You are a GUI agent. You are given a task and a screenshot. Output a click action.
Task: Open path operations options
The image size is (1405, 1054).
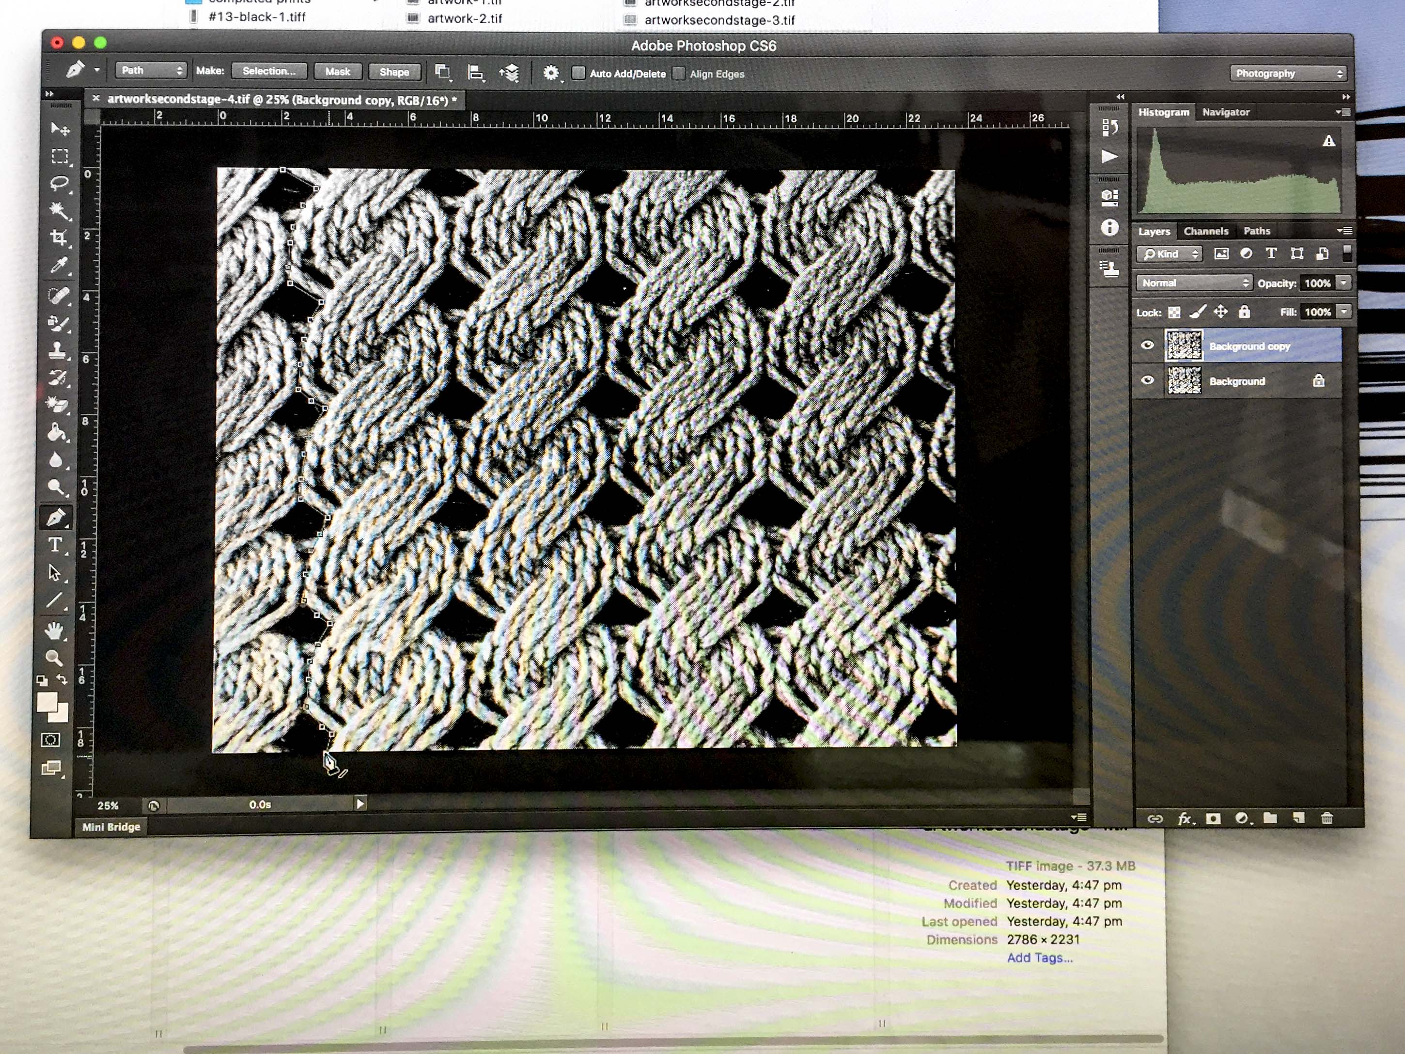[443, 72]
